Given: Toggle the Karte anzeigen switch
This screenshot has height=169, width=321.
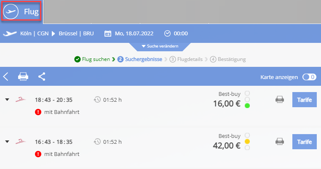Looking at the screenshot, I should 309,77.
